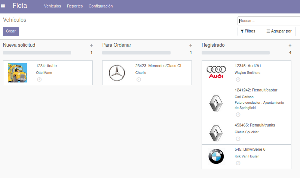This screenshot has width=300, height=178.
Task: Open the Vehículos menu
Action: [52, 6]
